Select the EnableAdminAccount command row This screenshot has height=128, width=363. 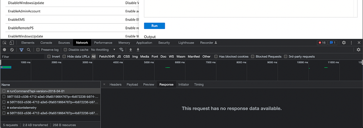click(72, 11)
